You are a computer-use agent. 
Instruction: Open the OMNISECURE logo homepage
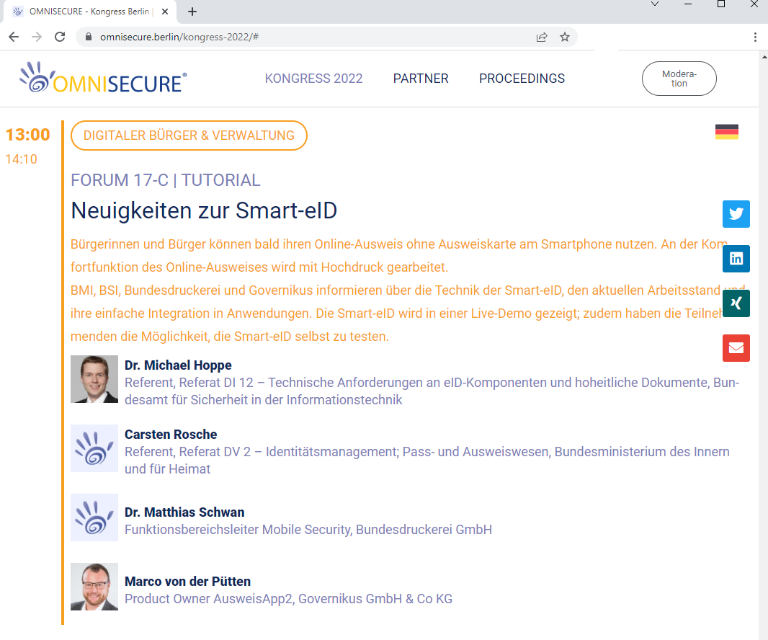103,79
